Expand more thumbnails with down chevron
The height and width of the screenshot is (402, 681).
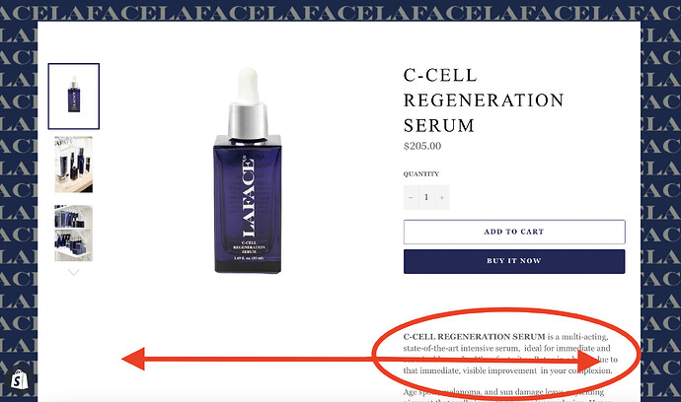click(74, 272)
